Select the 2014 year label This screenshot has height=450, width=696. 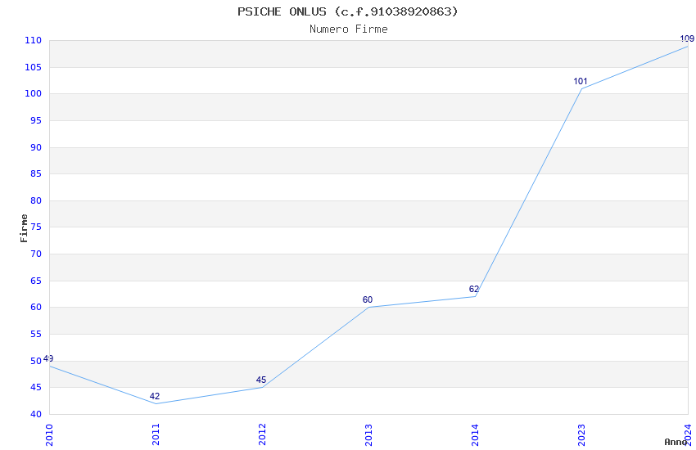475,434
